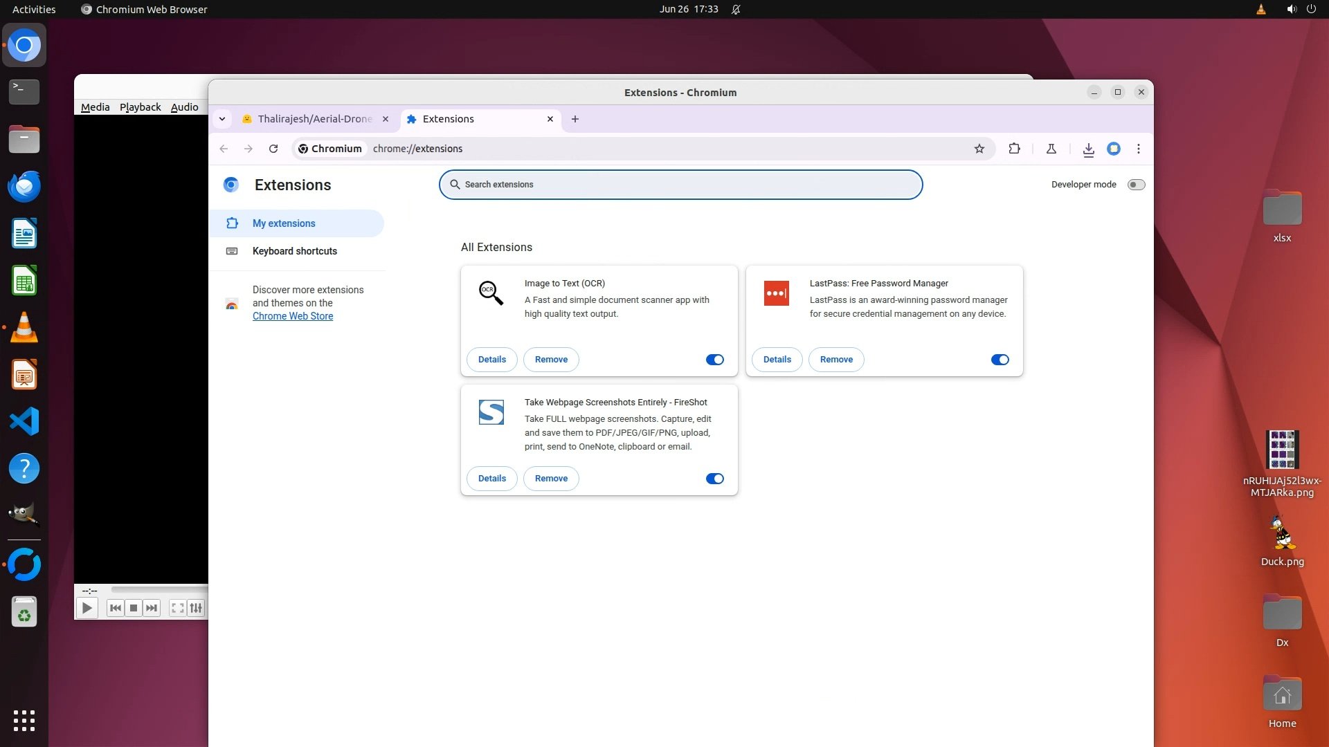
Task: Open VLC extended settings icon
Action: (x=196, y=608)
